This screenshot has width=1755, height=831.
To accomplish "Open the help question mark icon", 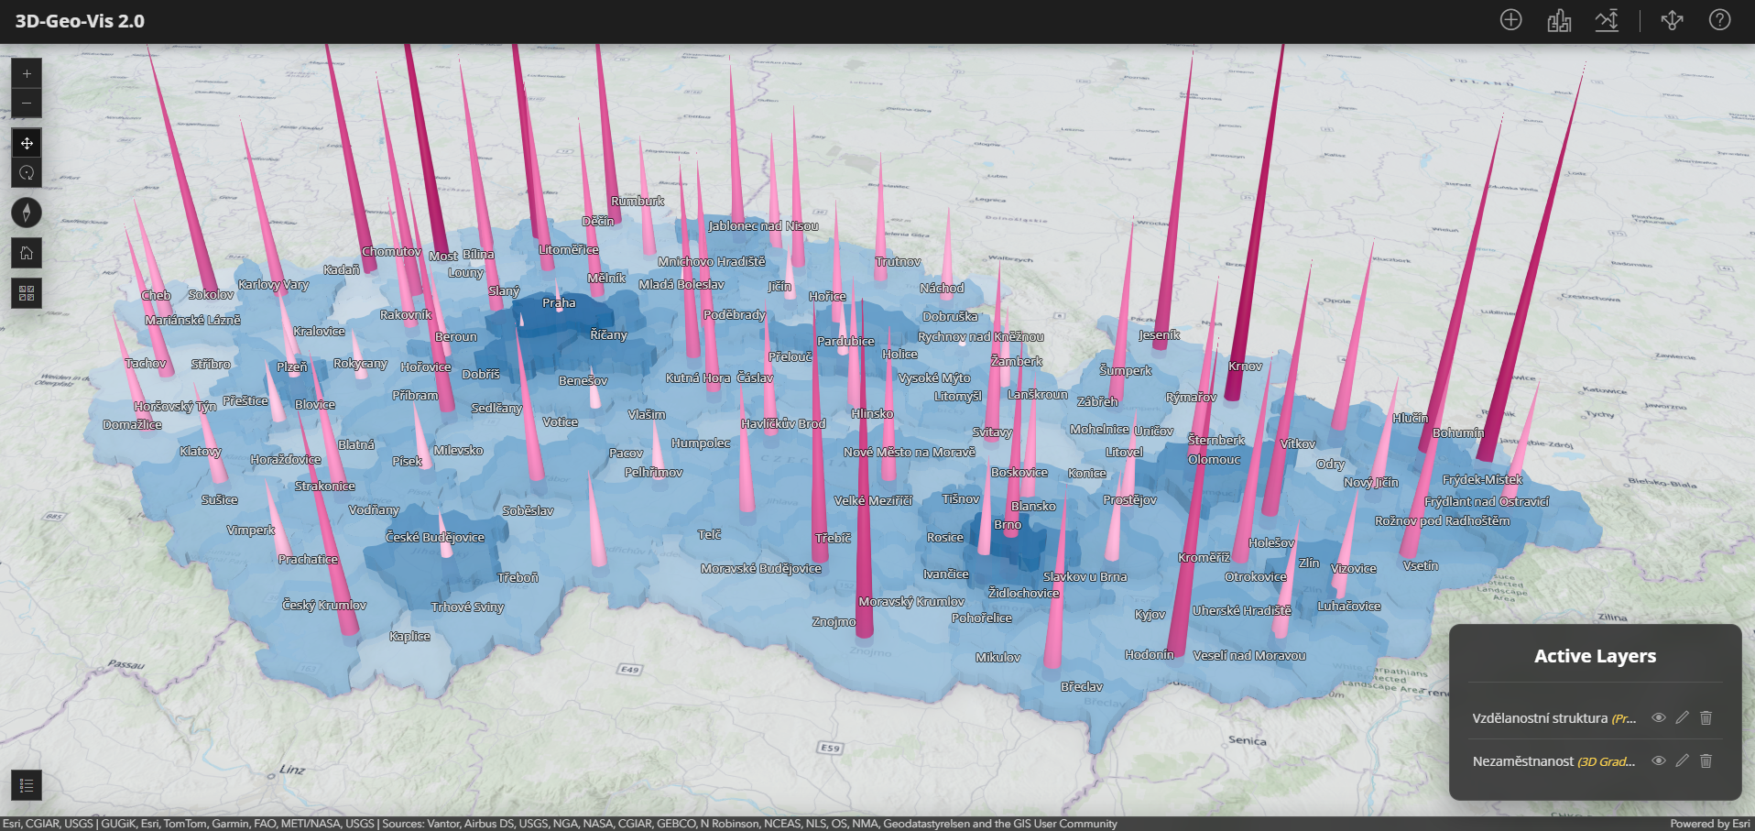I will [1719, 20].
